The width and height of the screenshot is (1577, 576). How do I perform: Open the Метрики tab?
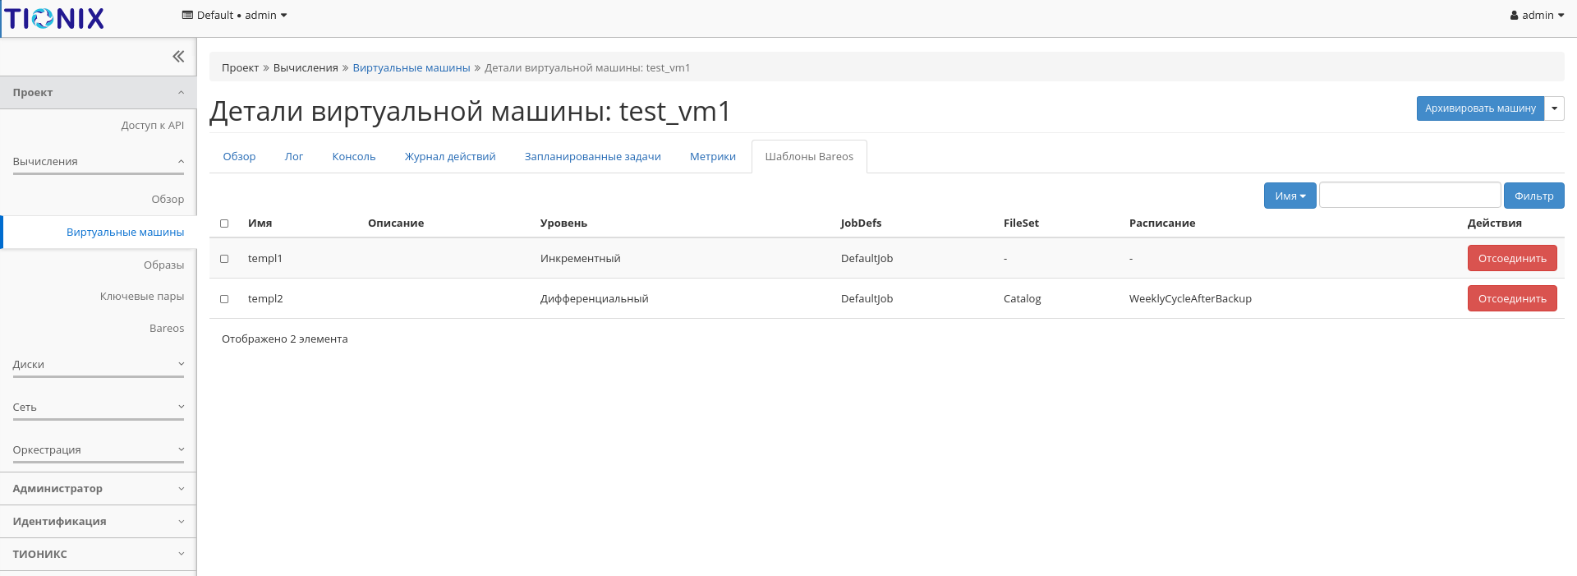pyautogui.click(x=712, y=157)
